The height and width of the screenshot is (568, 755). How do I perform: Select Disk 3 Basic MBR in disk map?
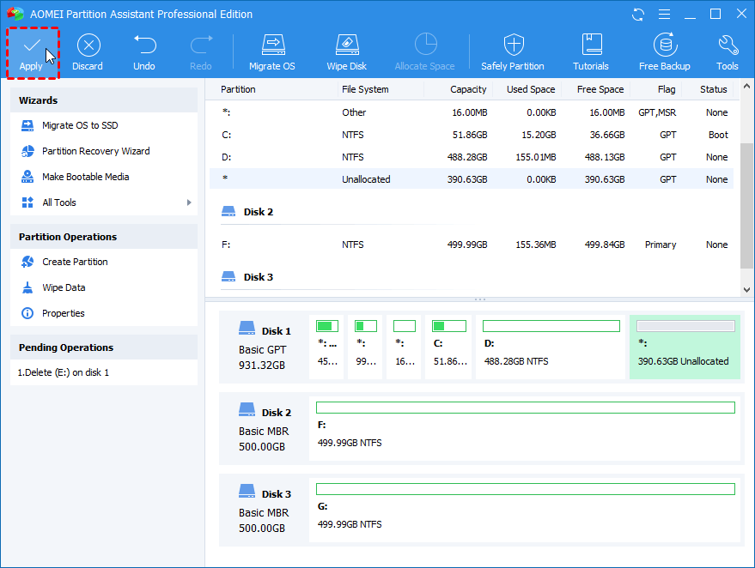[x=265, y=510]
